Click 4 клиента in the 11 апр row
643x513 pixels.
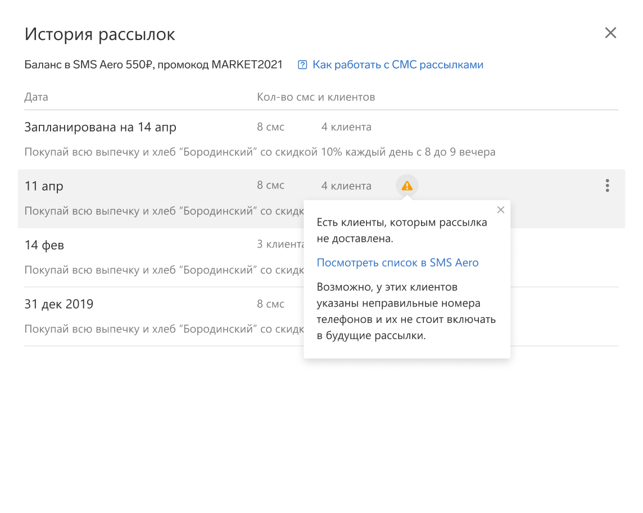click(x=346, y=186)
